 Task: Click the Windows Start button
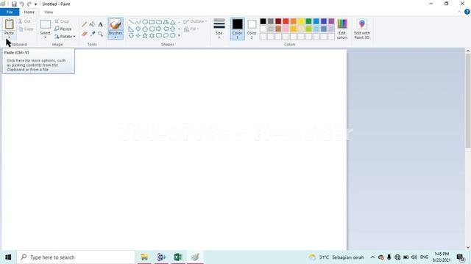[x=8, y=257]
